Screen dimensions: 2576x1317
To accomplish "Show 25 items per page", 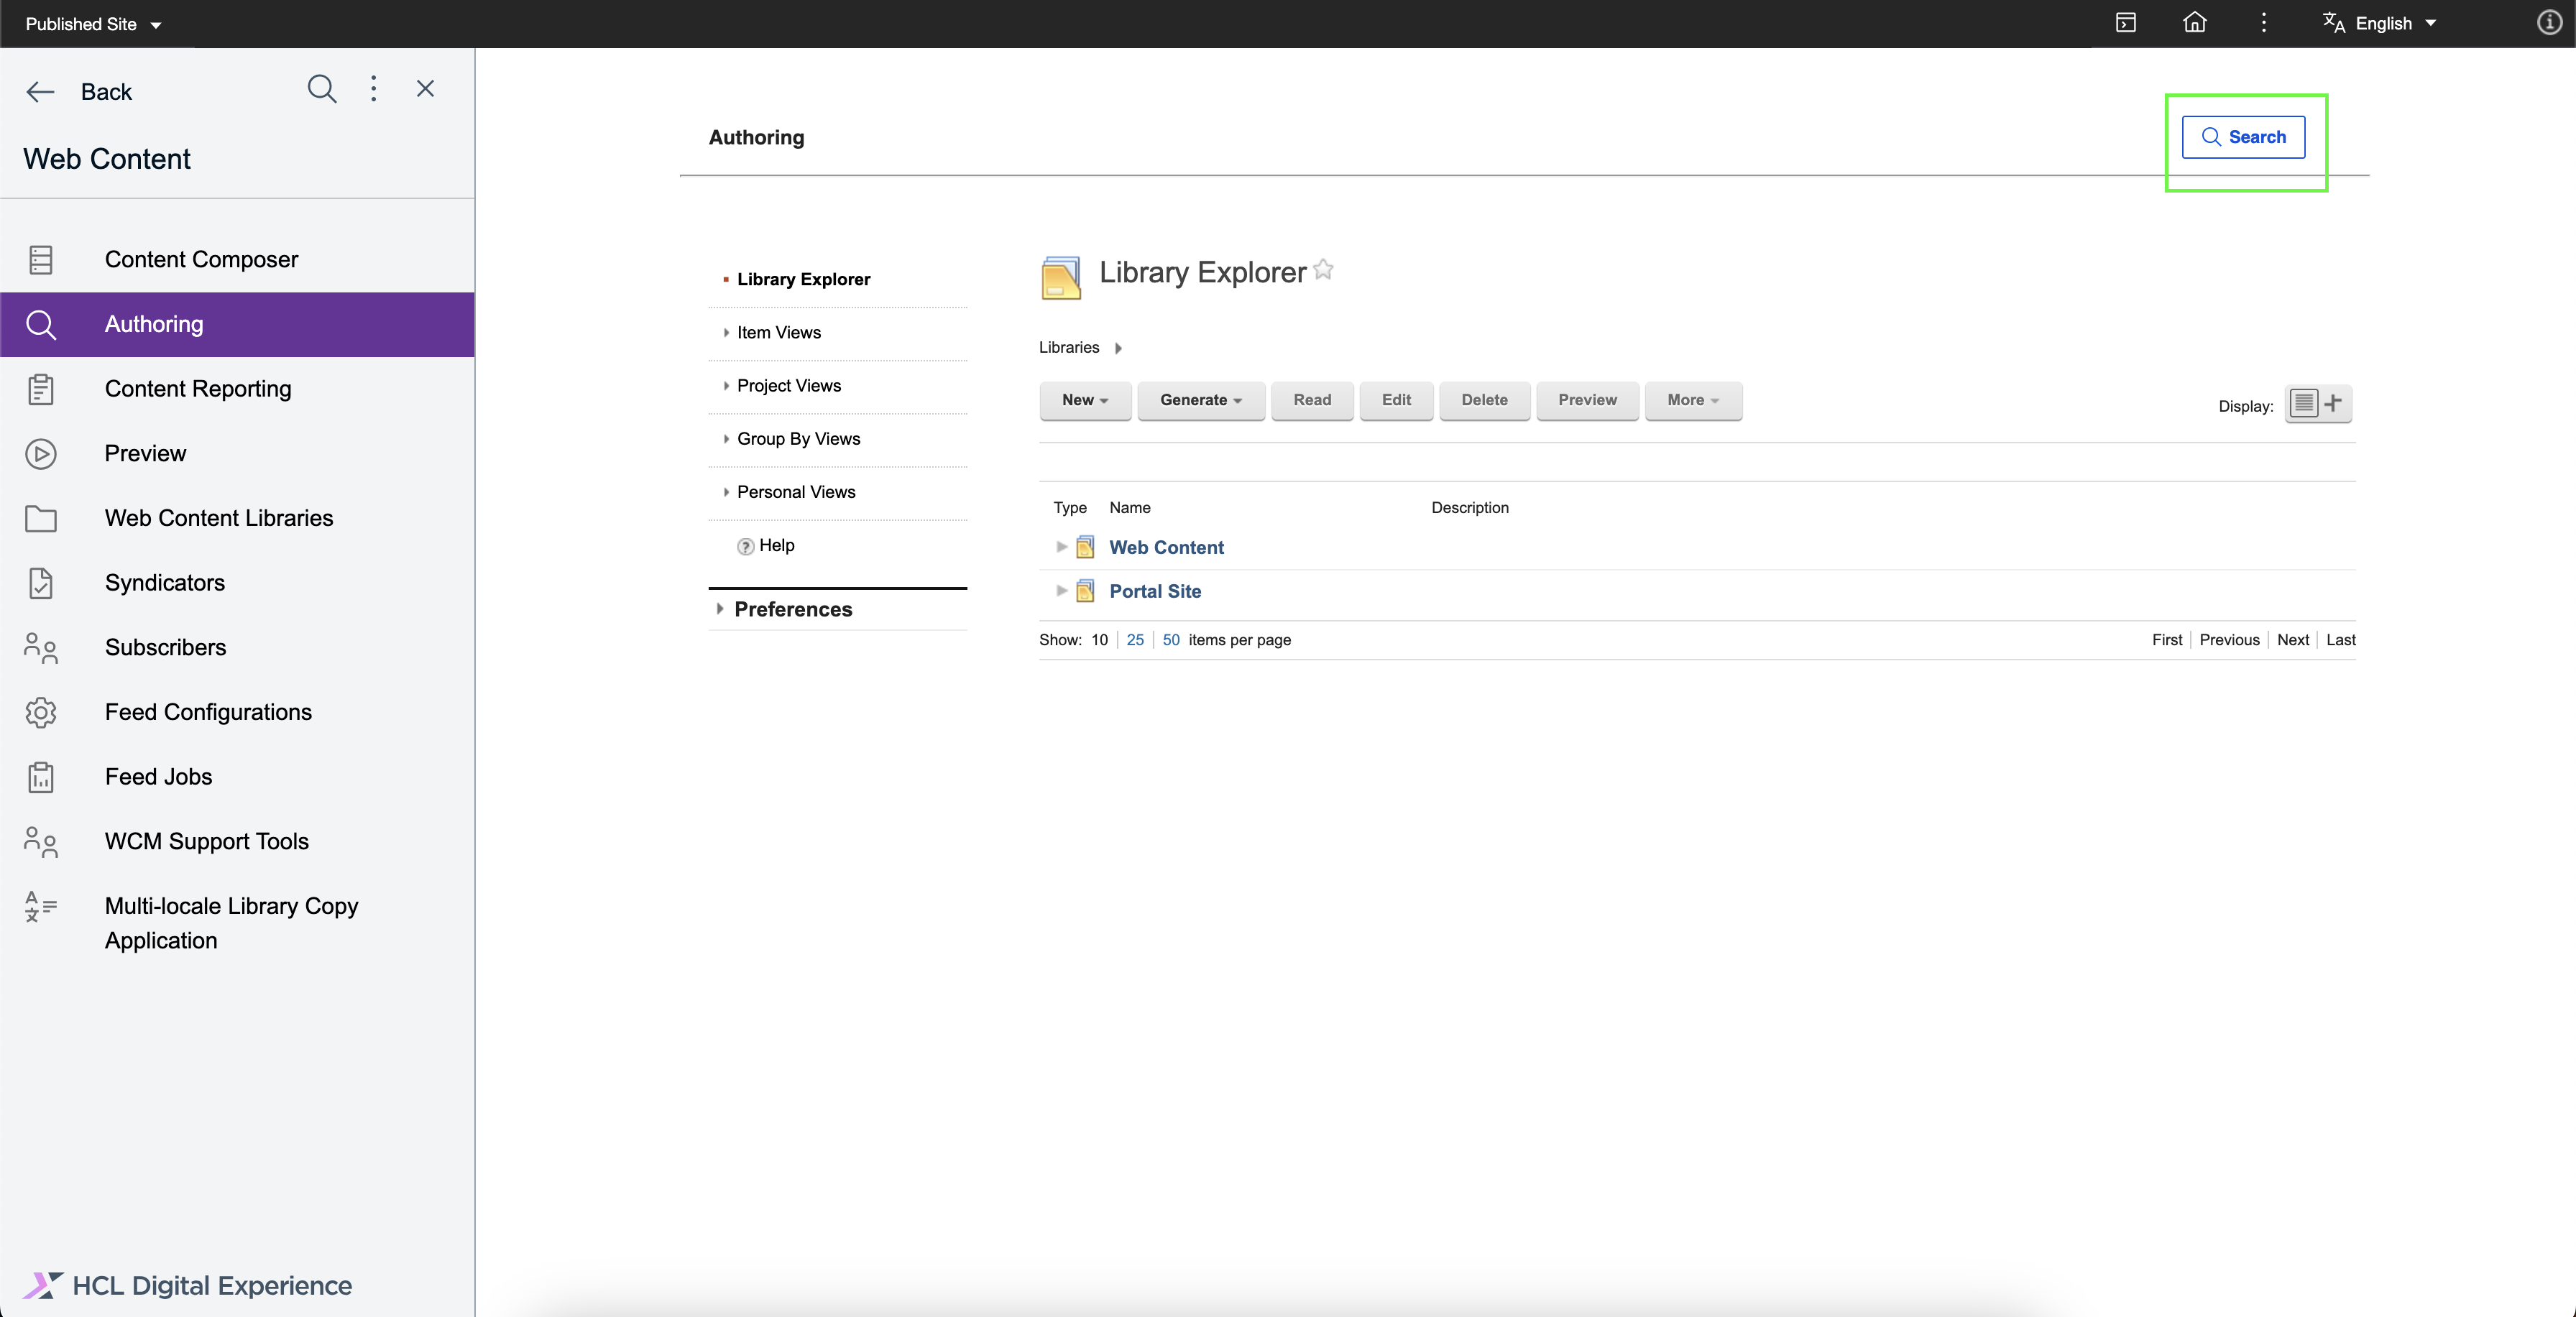I will pyautogui.click(x=1135, y=640).
